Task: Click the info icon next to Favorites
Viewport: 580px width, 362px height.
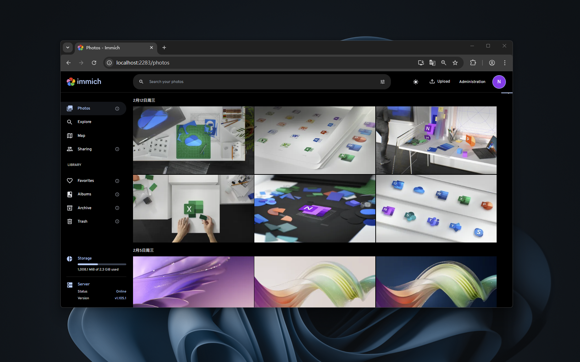Action: [117, 181]
